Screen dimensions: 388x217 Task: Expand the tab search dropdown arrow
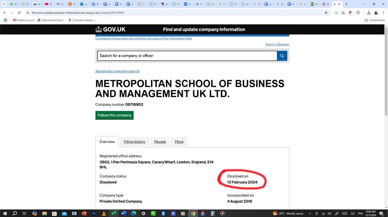point(4,4)
